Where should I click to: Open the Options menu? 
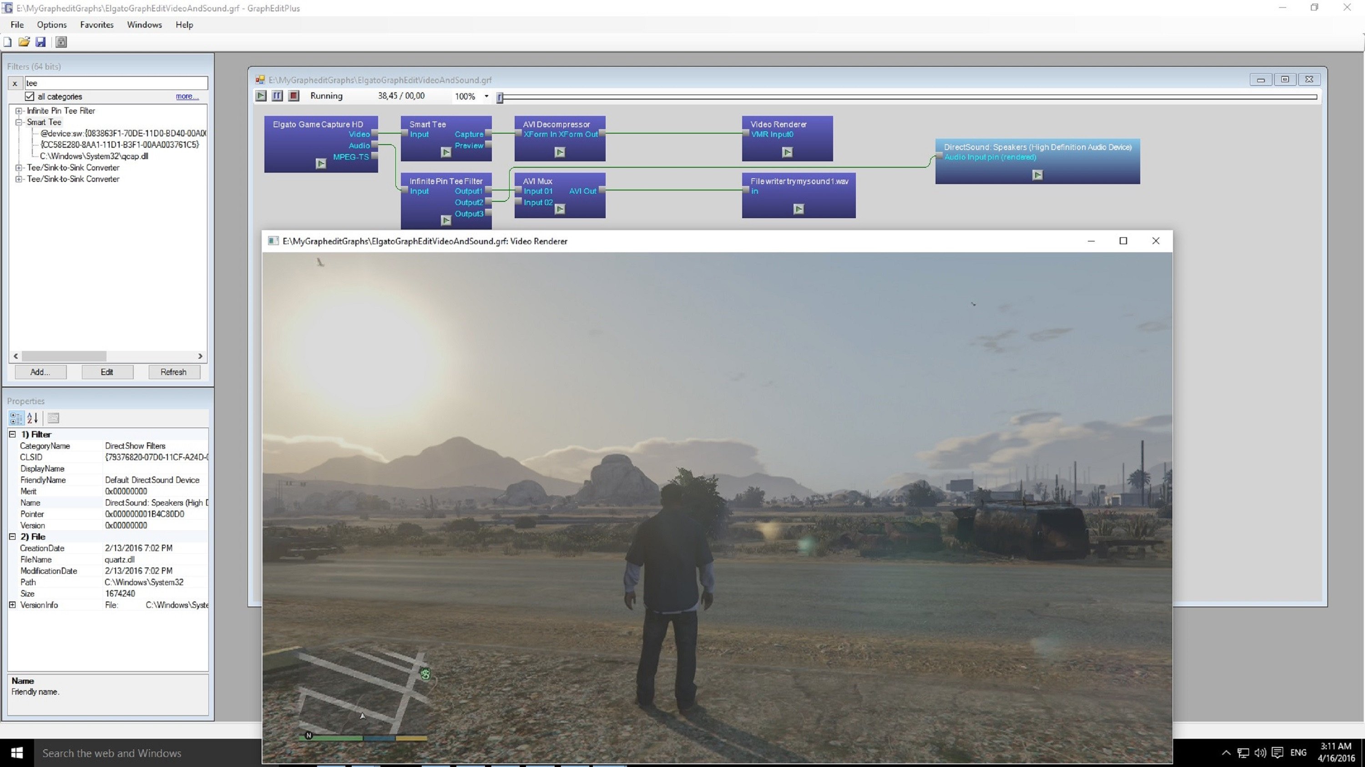51,23
